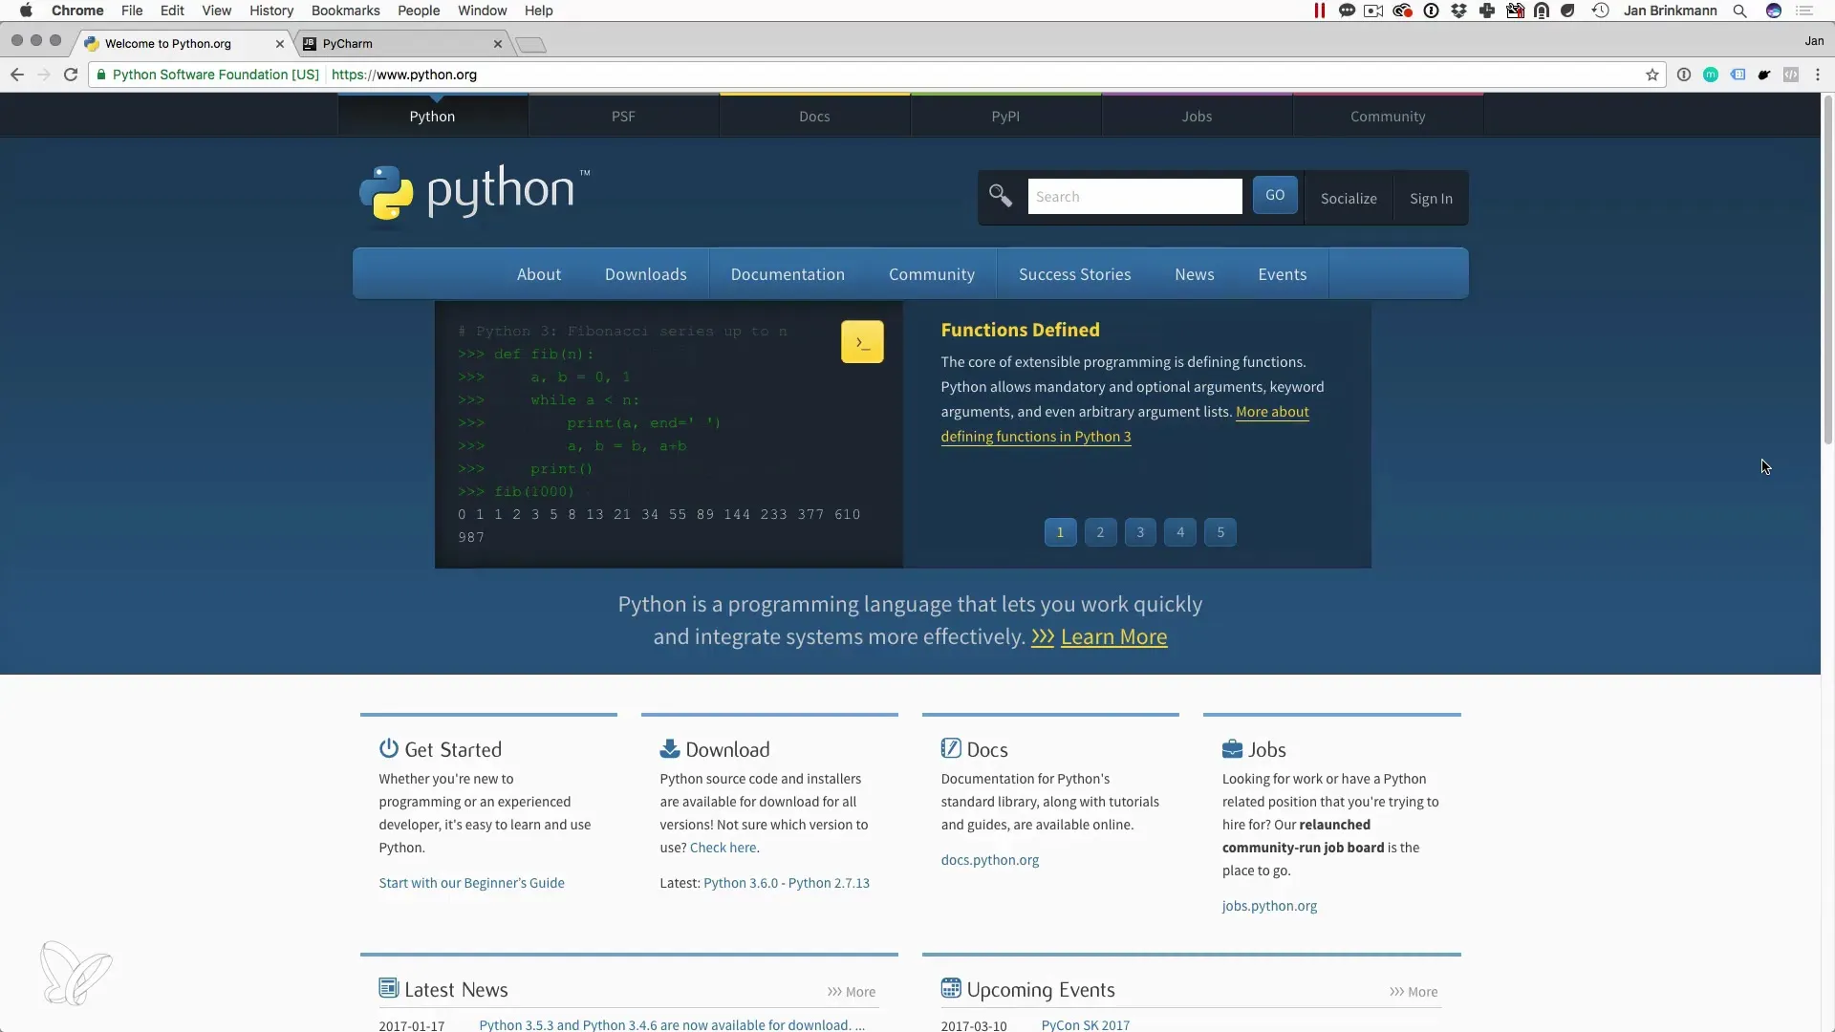
Task: Show slide 1 of code carousel
Action: (1060, 532)
